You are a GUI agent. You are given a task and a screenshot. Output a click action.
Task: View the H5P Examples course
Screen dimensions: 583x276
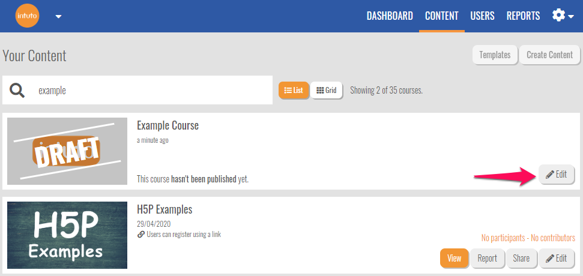(454, 258)
